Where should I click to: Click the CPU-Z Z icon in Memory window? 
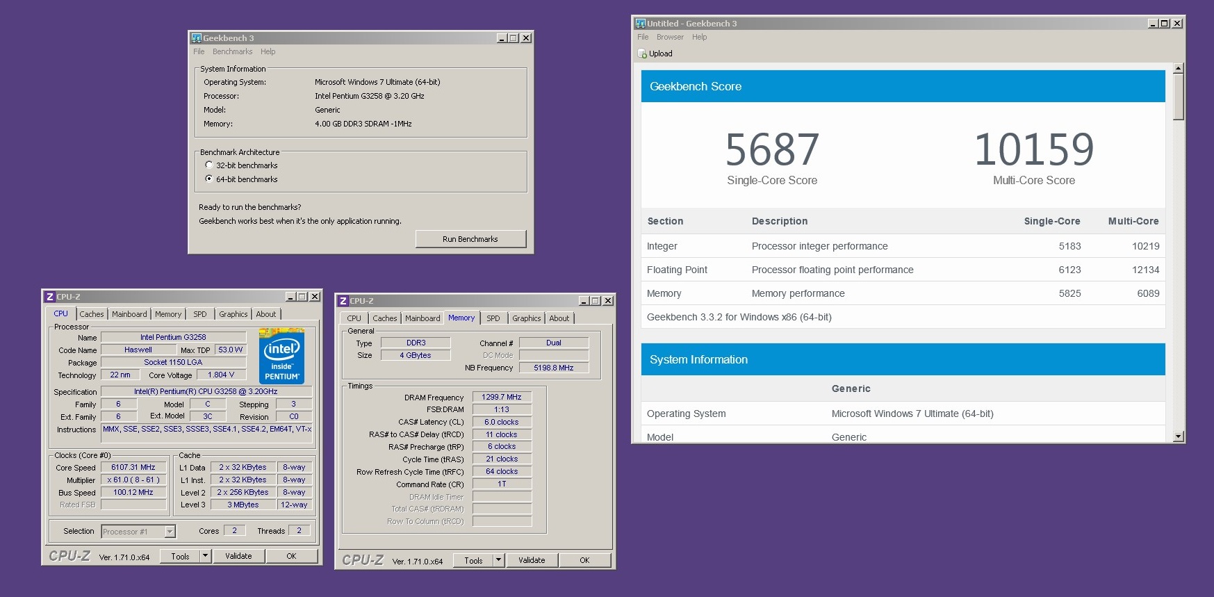pyautogui.click(x=343, y=301)
